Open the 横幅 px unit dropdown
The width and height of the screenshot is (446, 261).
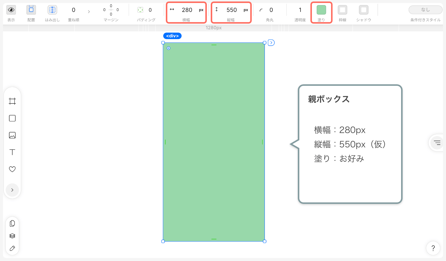pyautogui.click(x=201, y=10)
